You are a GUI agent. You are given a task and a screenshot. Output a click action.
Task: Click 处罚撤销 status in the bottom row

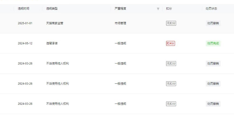click(213, 104)
